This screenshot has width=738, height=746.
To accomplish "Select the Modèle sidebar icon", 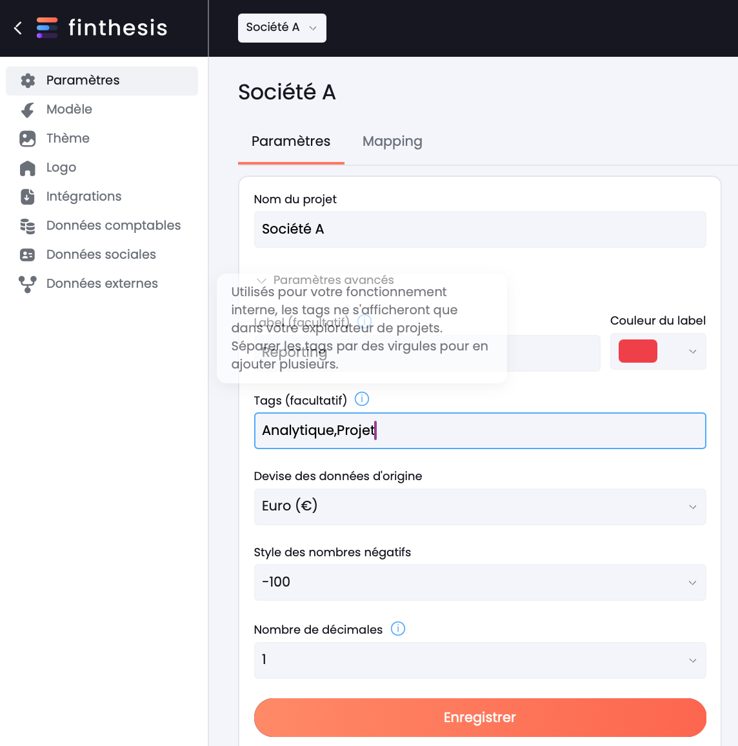I will click(28, 110).
